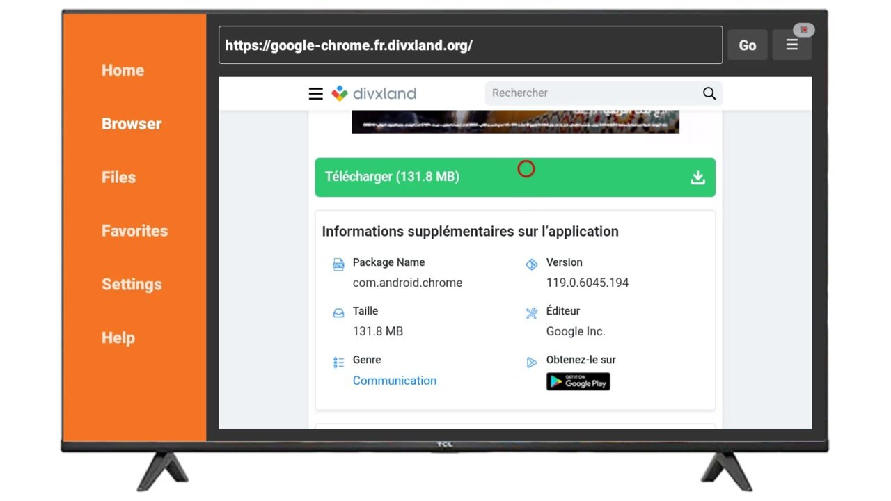Image resolution: width=891 pixels, height=501 pixels.
Task: Click the Informations supplémentaires heading
Action: [470, 231]
